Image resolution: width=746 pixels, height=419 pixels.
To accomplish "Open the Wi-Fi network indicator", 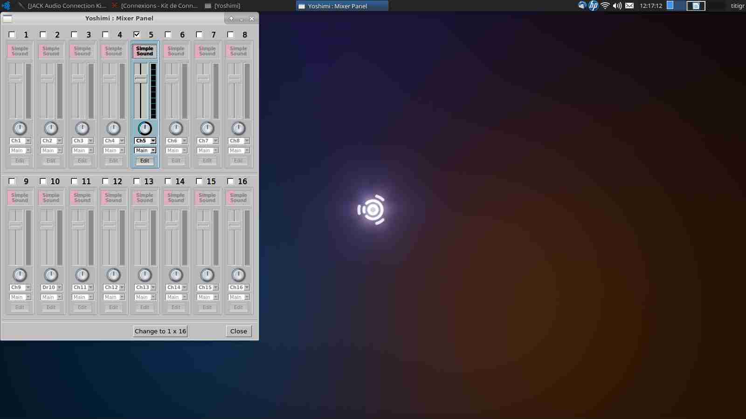I will [605, 6].
